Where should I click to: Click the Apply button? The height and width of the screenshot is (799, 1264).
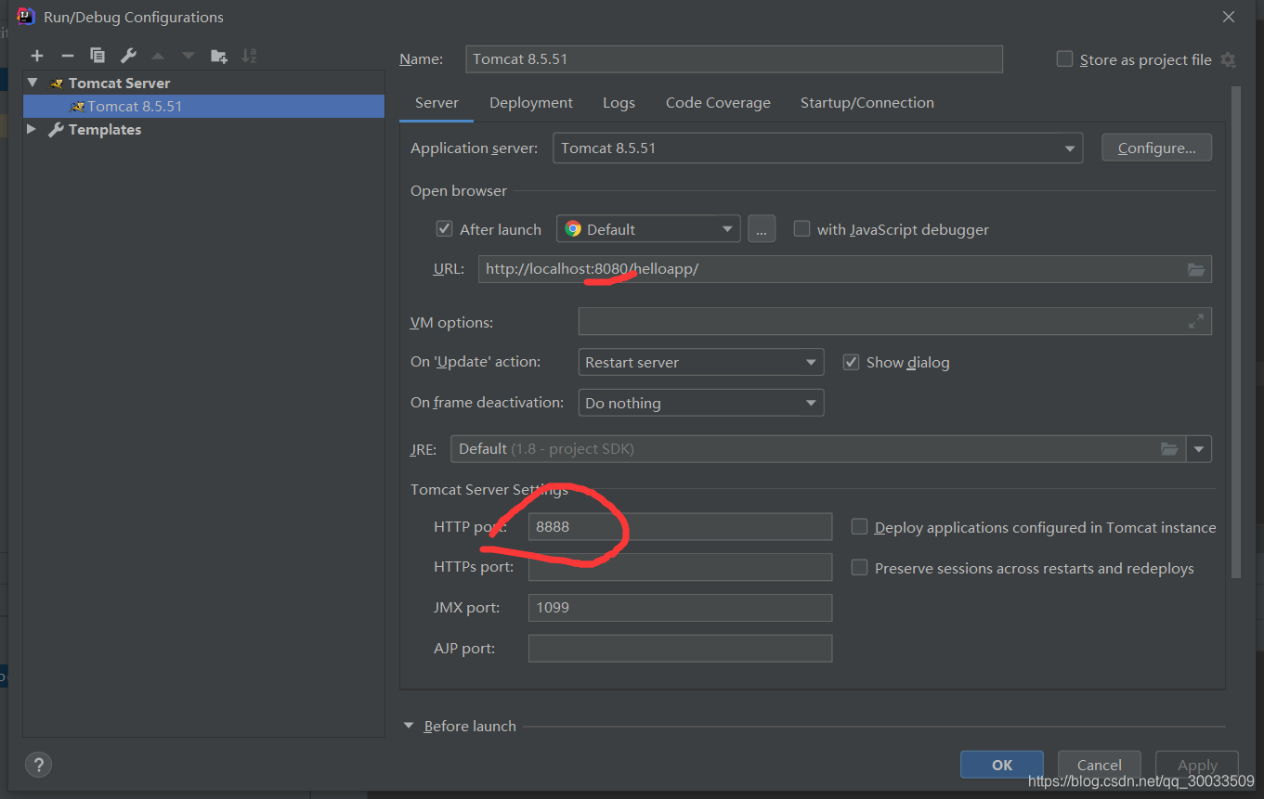tap(1197, 765)
